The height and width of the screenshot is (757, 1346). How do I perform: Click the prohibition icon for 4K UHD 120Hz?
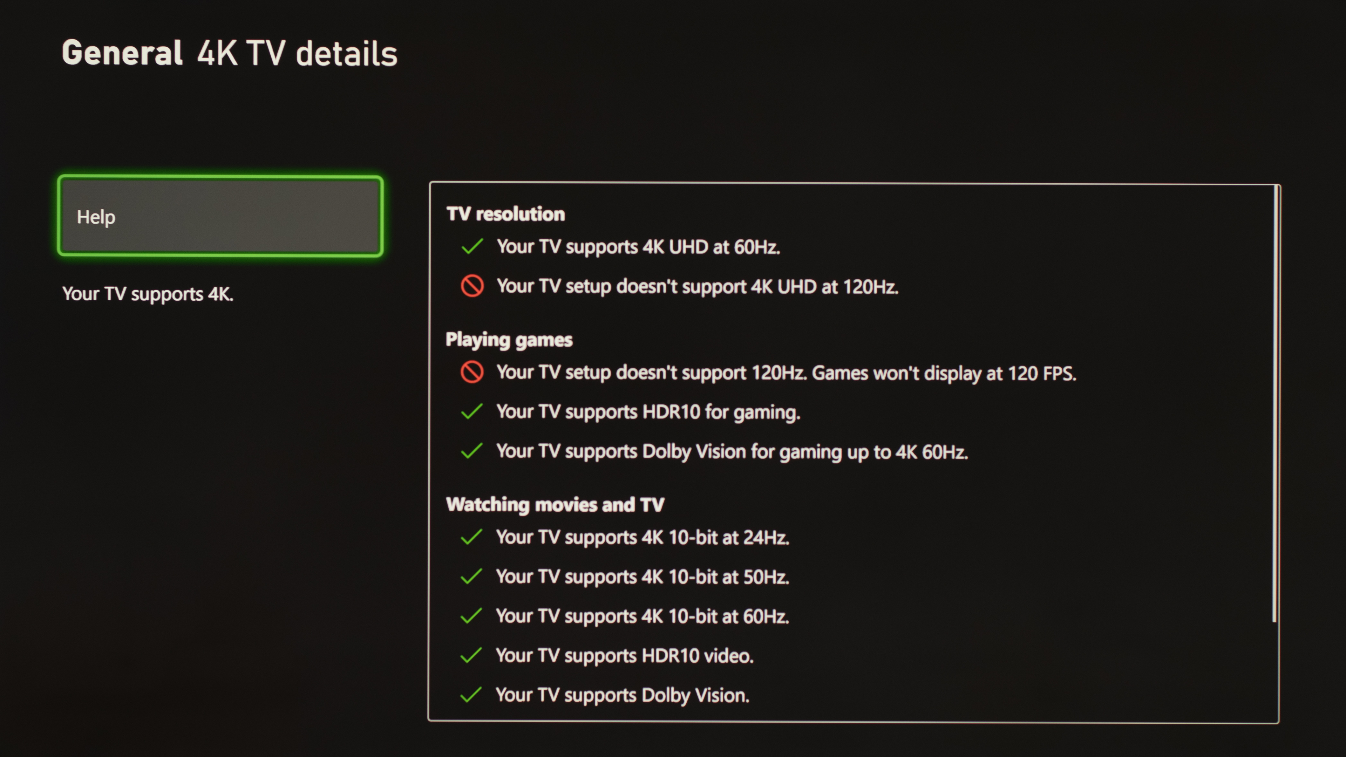pyautogui.click(x=472, y=286)
